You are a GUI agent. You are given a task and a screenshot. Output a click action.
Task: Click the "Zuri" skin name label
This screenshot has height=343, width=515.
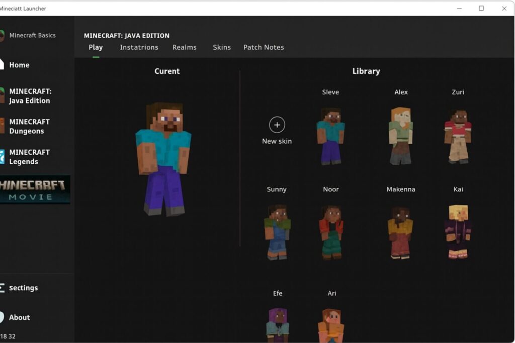click(x=458, y=92)
